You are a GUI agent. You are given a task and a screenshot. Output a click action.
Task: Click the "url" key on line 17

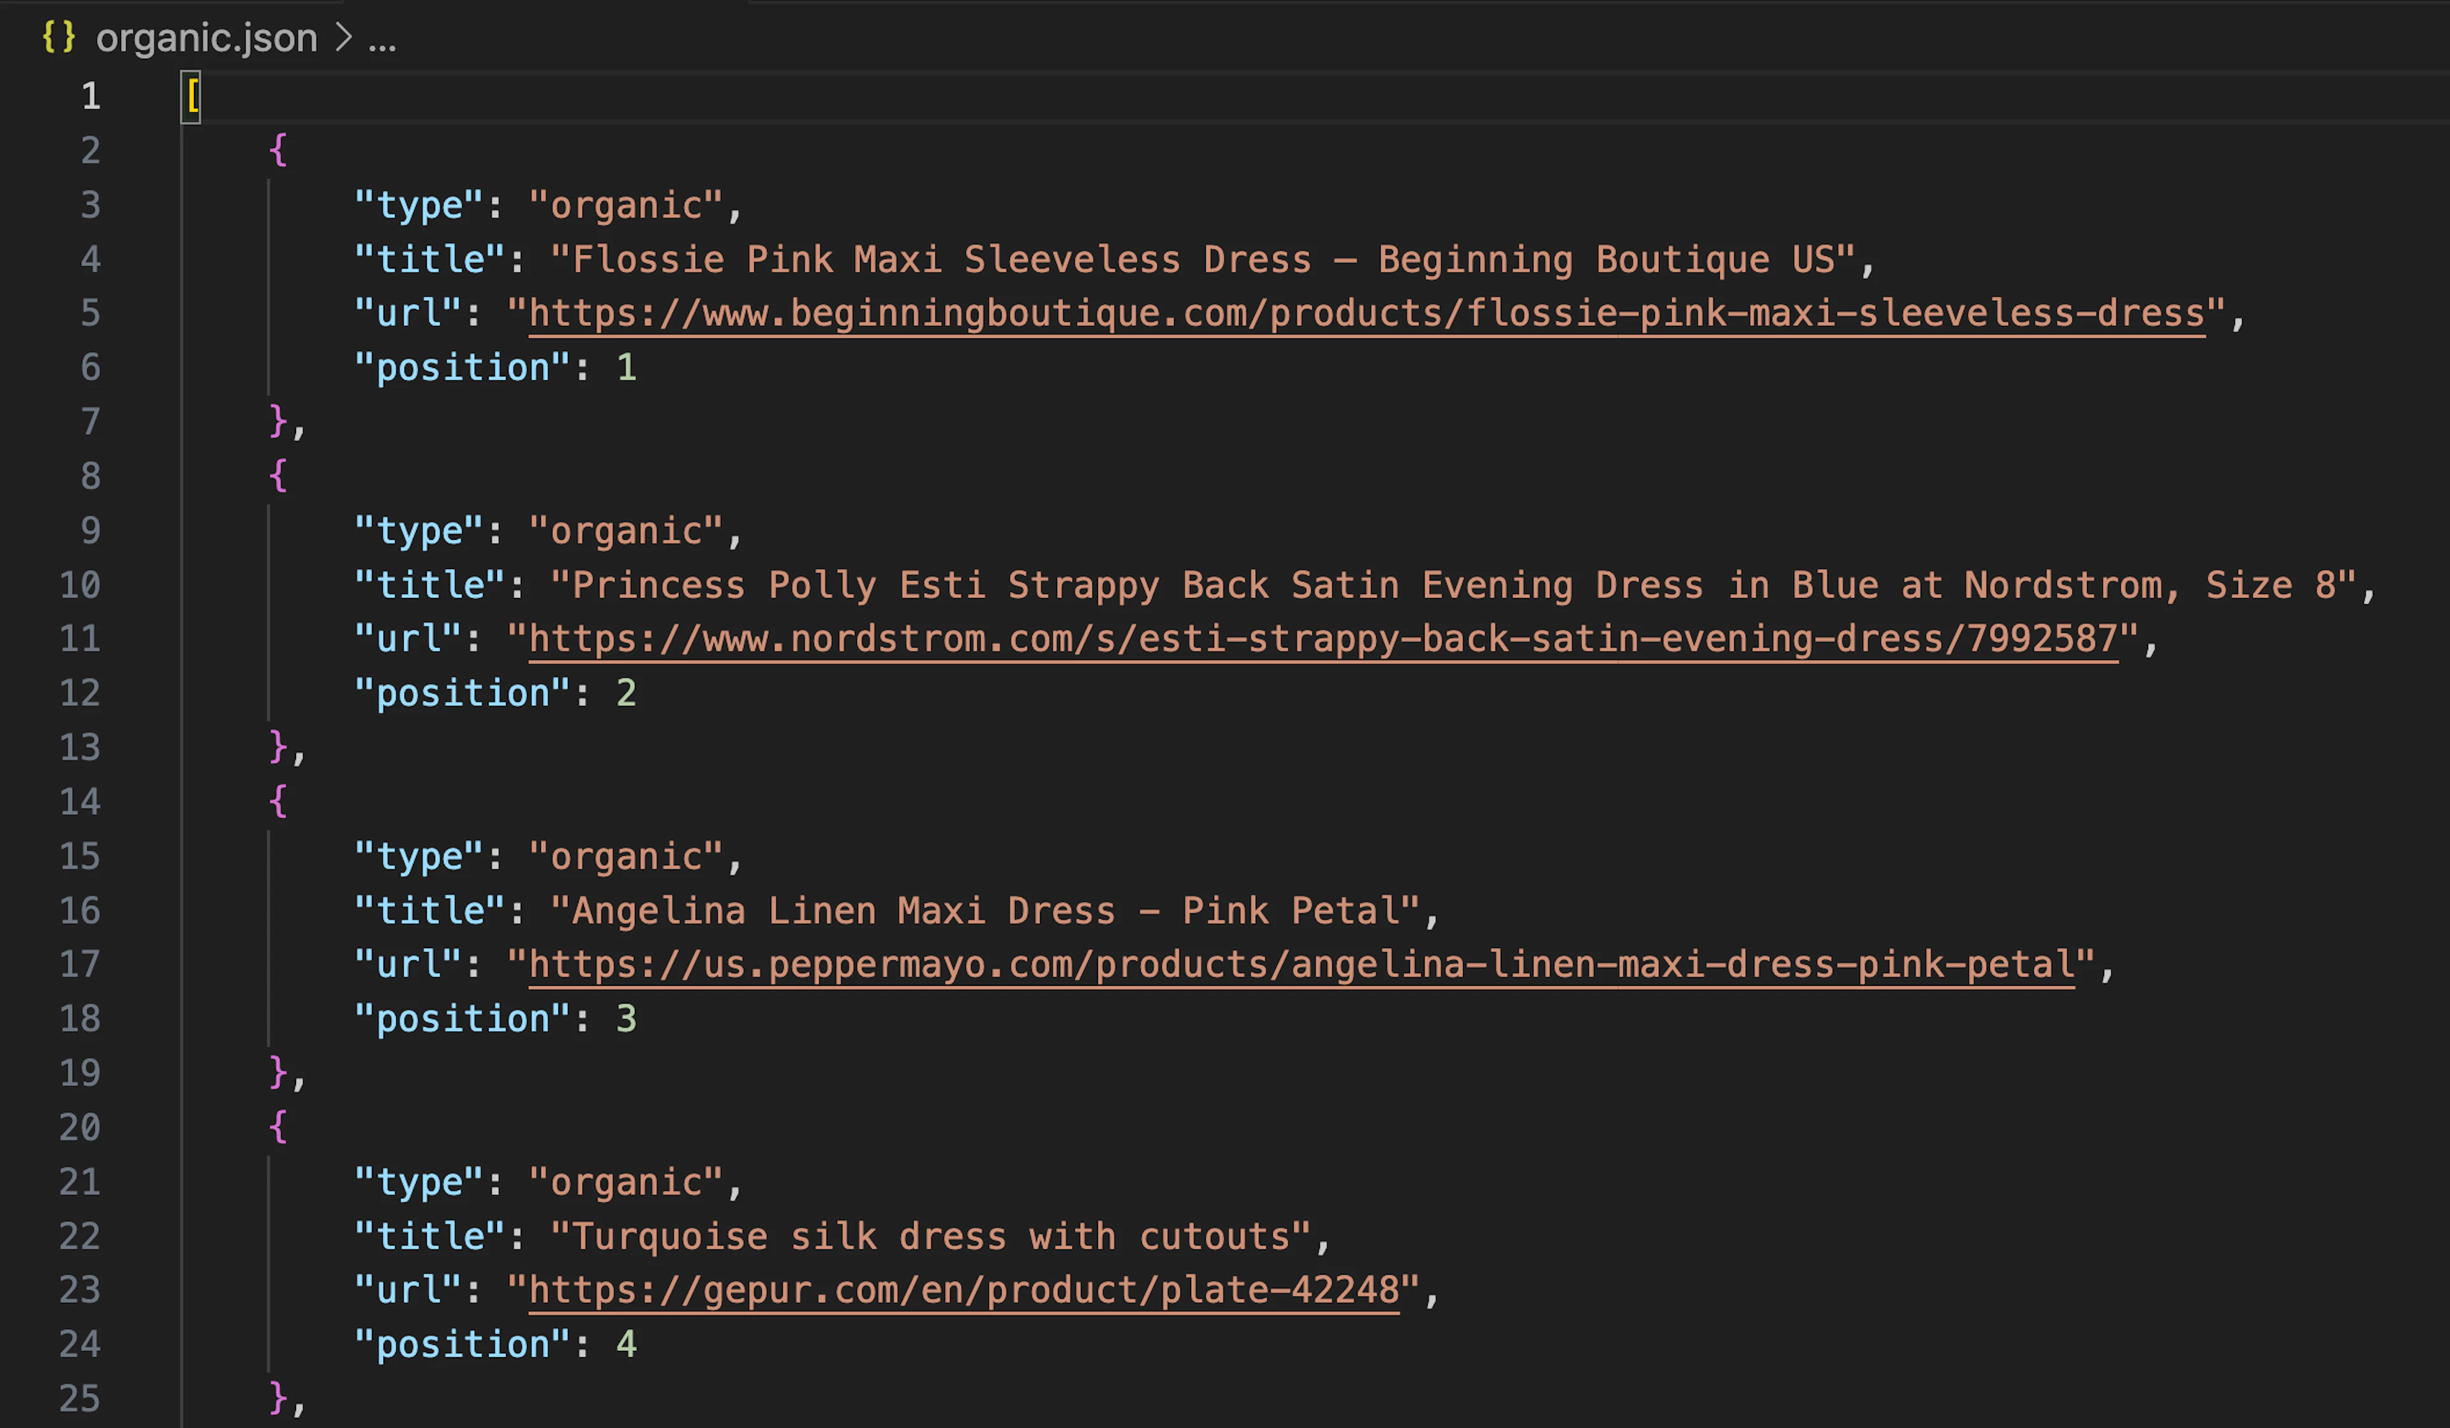408,964
